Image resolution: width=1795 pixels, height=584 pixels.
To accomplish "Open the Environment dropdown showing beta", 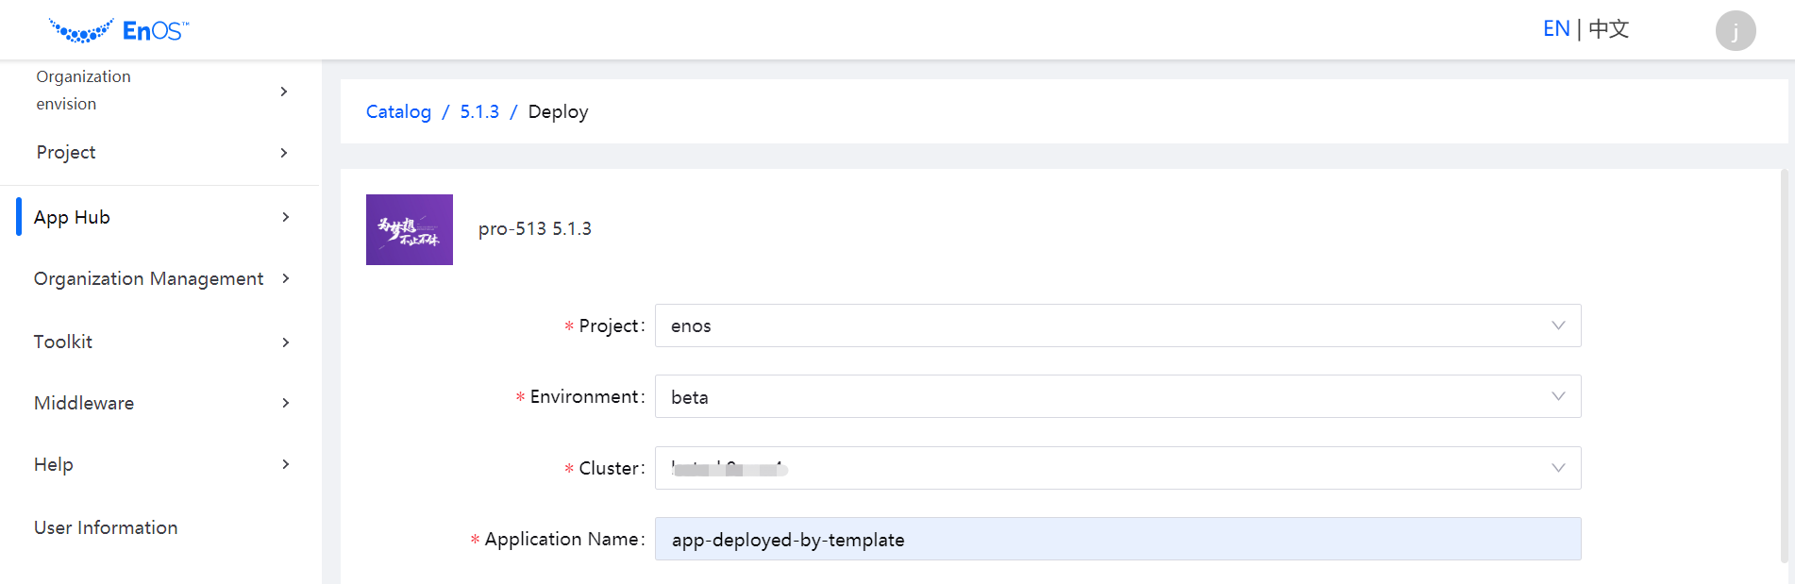I will [1117, 397].
